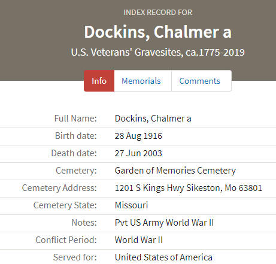Click the Birth date label
276x264 pixels.
76,136
